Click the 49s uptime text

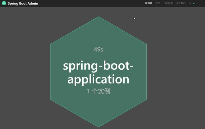pyautogui.click(x=98, y=50)
